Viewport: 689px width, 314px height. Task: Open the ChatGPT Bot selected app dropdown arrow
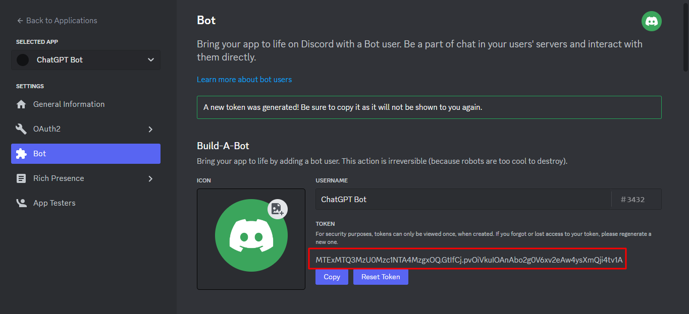[150, 60]
